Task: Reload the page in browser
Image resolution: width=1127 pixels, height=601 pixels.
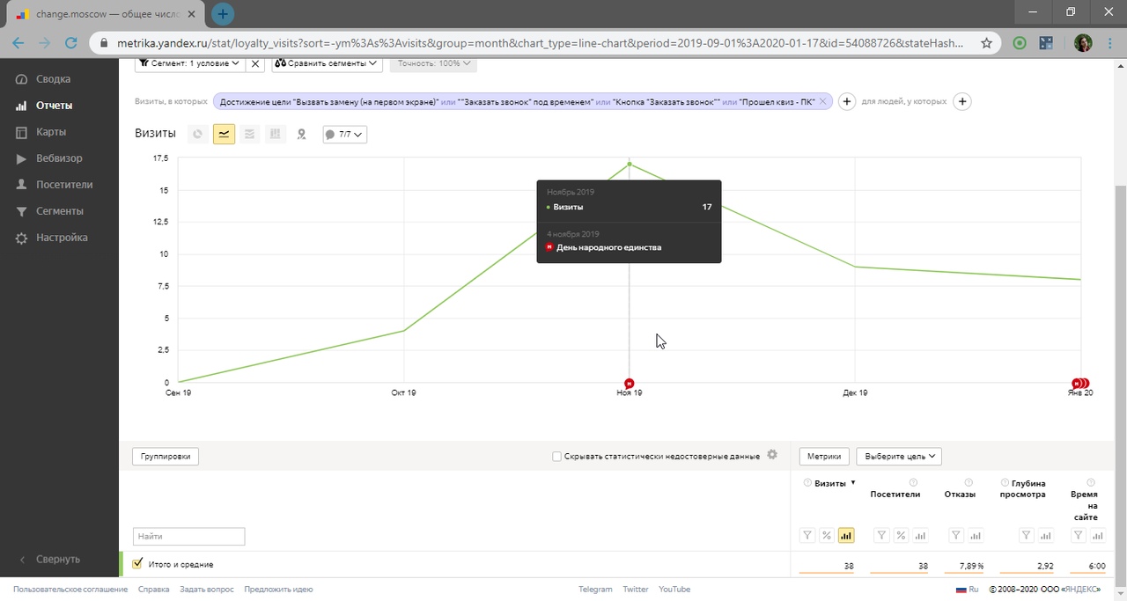Action: tap(70, 42)
